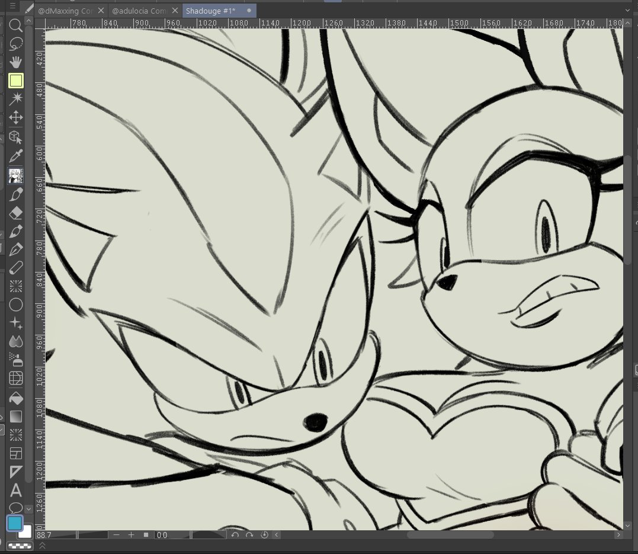Select the Ruler triangle tool

(x=15, y=472)
